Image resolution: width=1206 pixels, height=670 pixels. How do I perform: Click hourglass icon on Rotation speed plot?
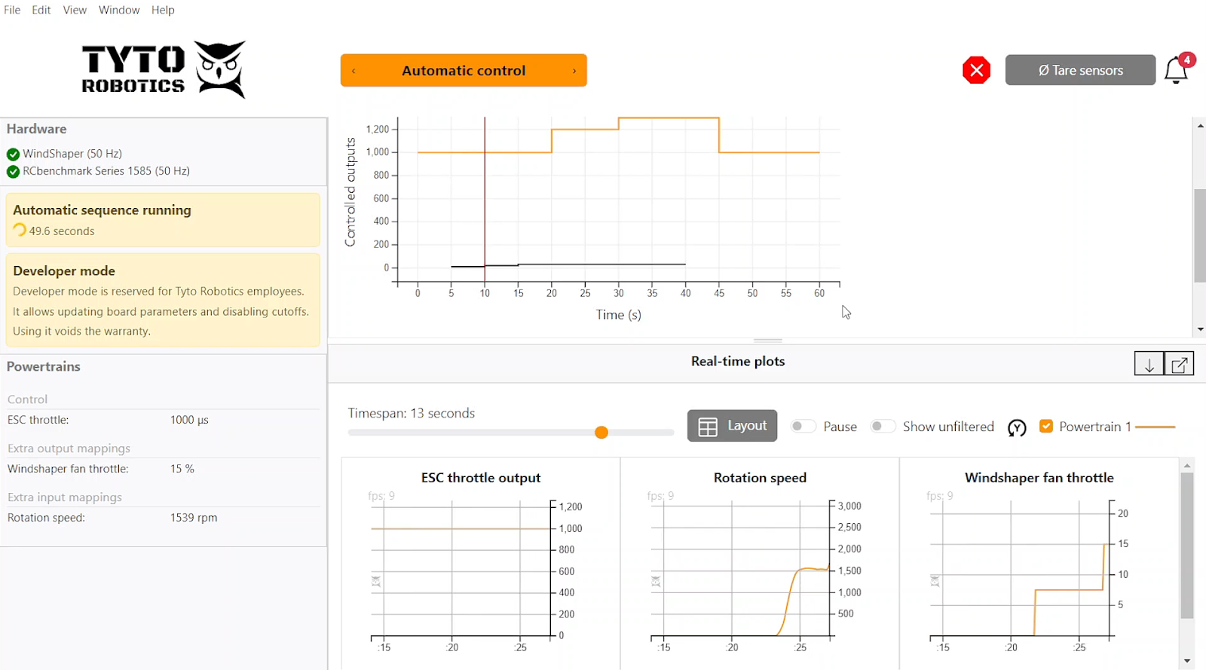click(656, 581)
